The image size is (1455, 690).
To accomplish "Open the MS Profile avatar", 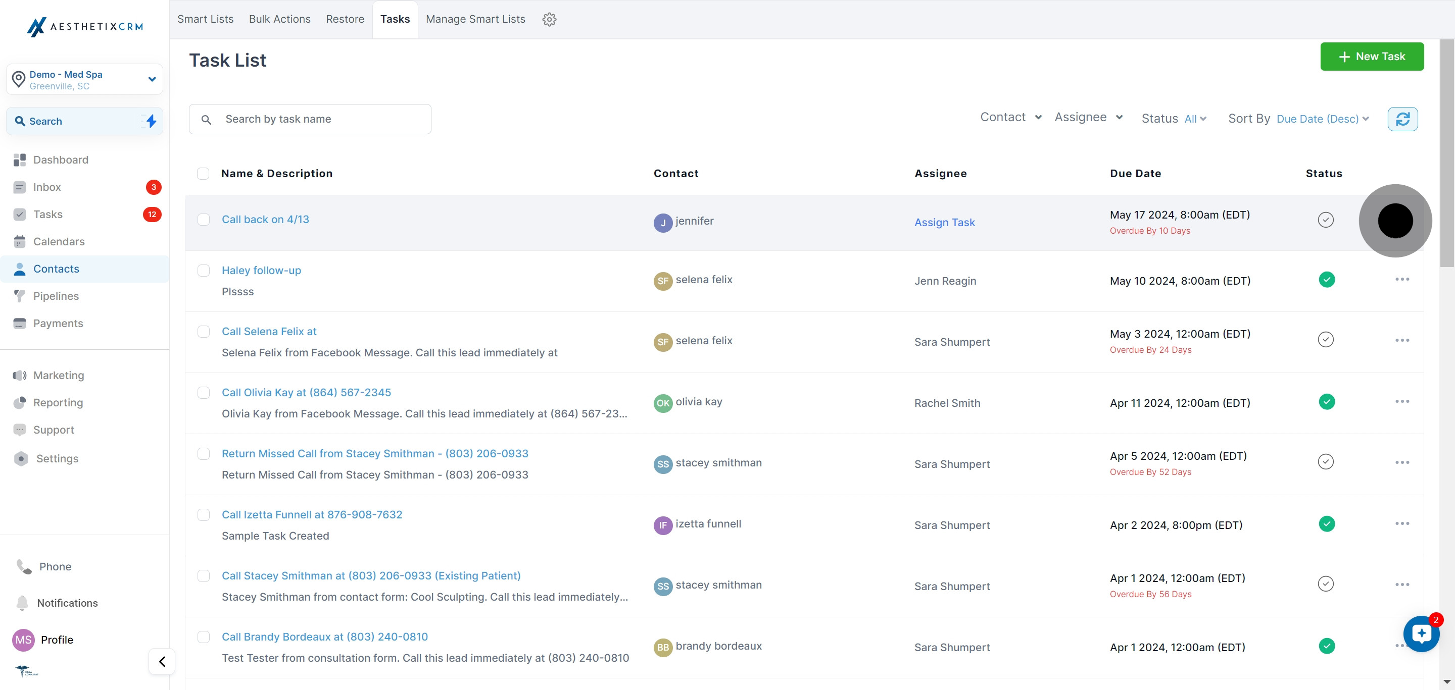I will coord(23,640).
